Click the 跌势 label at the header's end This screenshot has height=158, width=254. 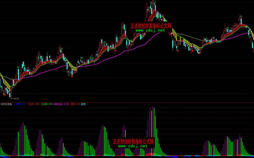84,104
